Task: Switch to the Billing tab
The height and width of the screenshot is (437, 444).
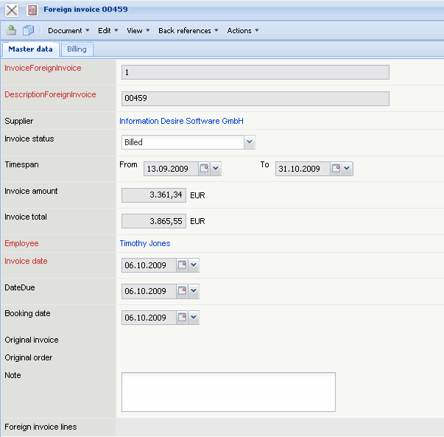Action: tap(77, 49)
